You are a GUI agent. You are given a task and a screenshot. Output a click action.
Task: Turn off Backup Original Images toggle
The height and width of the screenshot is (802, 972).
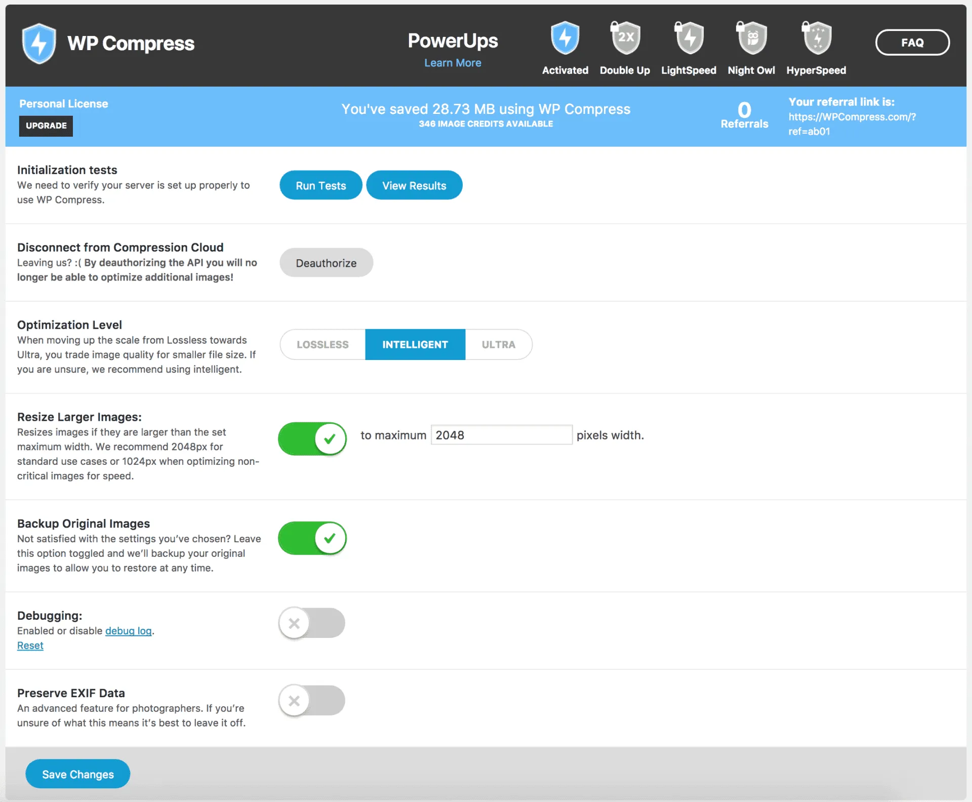coord(312,538)
